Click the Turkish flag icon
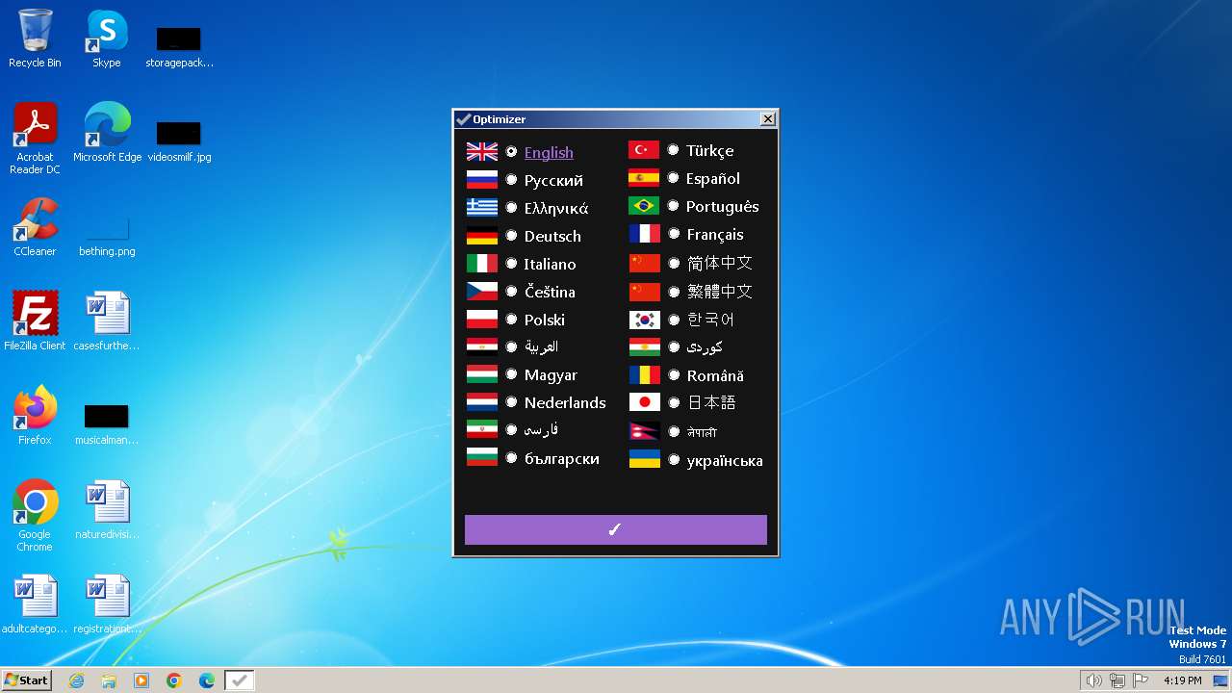Screen dimensions: 1232x693 click(644, 149)
